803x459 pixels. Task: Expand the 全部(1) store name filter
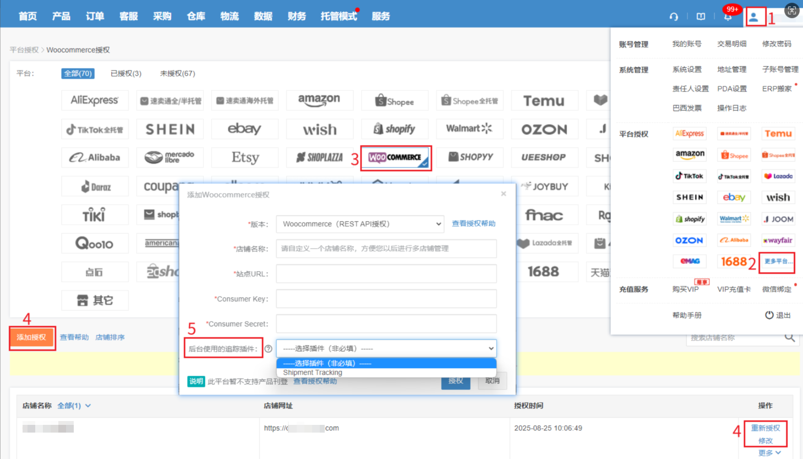point(74,406)
